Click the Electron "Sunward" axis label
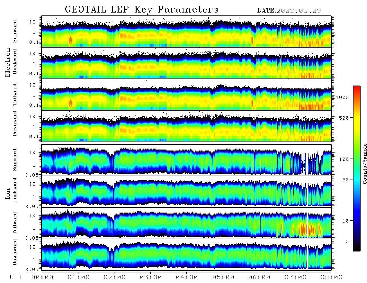 coord(15,32)
